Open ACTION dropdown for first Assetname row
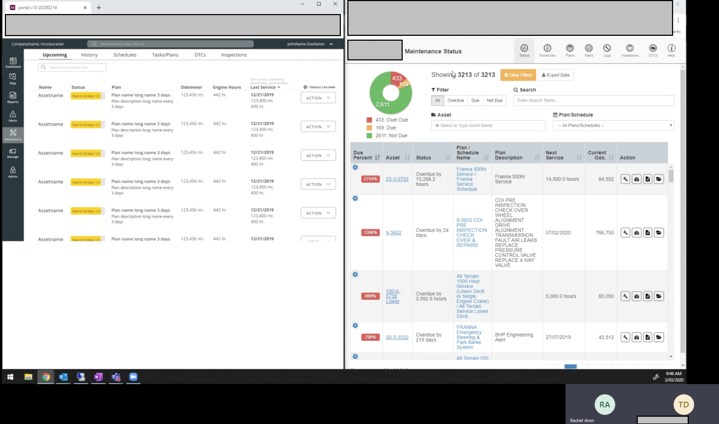This screenshot has height=424, width=719. point(318,98)
